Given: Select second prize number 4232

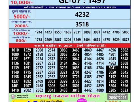Looking at the screenshot, I should [x=82, y=14].
